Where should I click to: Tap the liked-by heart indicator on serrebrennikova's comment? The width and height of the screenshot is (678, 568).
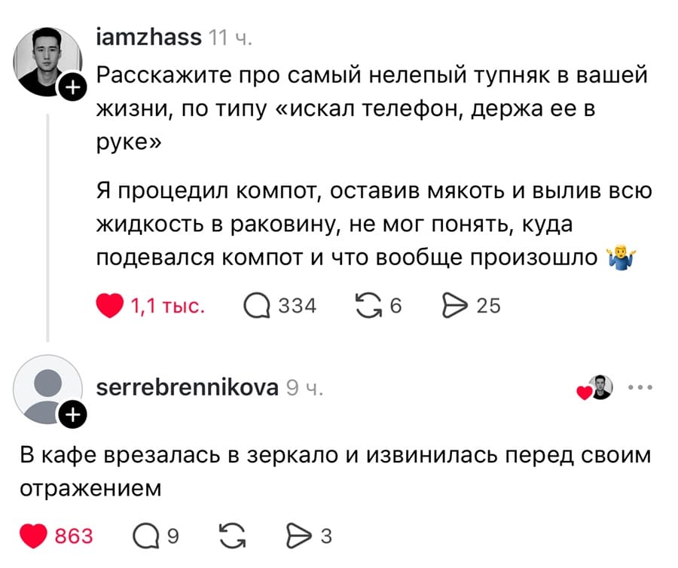[x=585, y=392]
